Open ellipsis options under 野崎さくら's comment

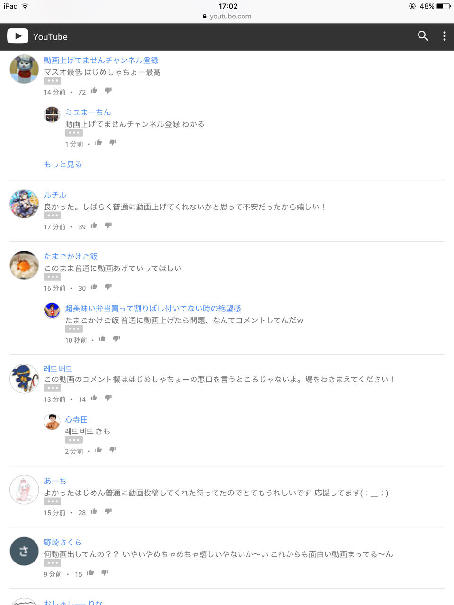point(52,563)
